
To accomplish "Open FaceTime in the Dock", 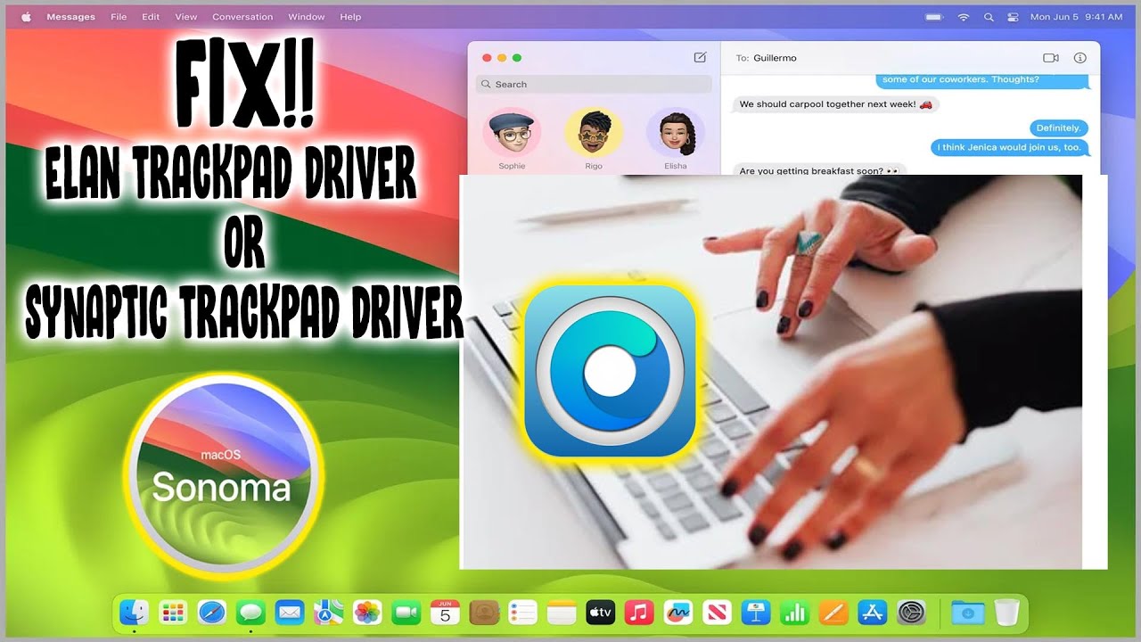I will [x=406, y=613].
